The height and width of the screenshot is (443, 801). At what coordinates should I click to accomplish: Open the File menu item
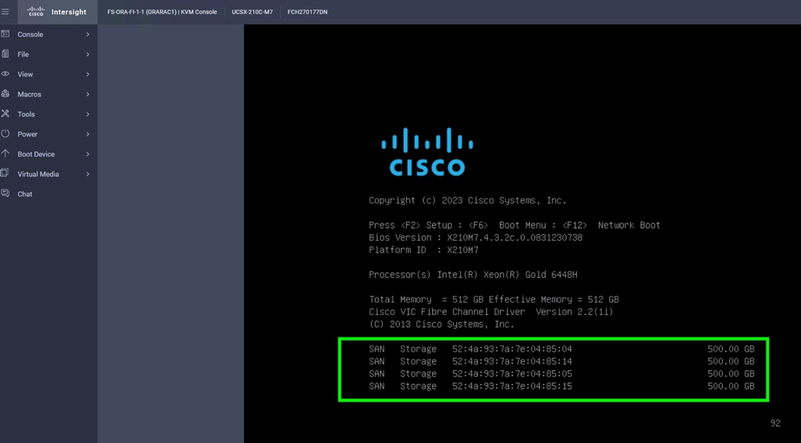point(48,54)
